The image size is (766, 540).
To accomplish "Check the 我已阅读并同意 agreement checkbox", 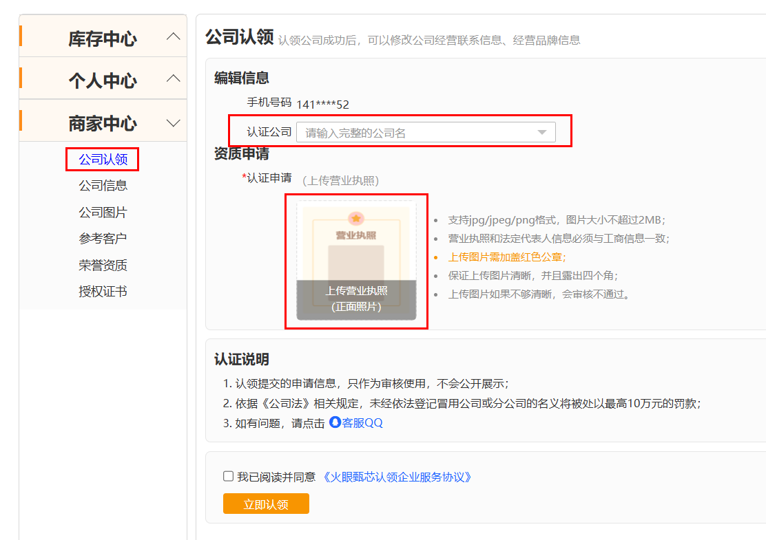I will tap(228, 476).
